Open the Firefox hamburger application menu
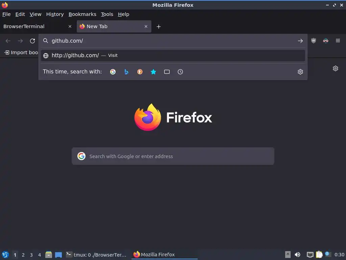Viewport: 346px width, 260px height. pos(338,41)
